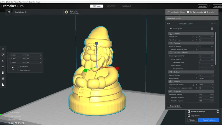Open the settings visibility hamburger menu
The width and height of the screenshot is (222, 125).
pyautogui.click(x=212, y=29)
